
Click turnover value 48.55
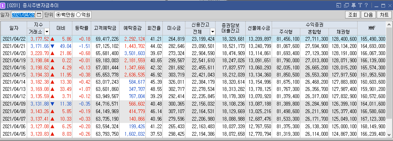[157, 89]
